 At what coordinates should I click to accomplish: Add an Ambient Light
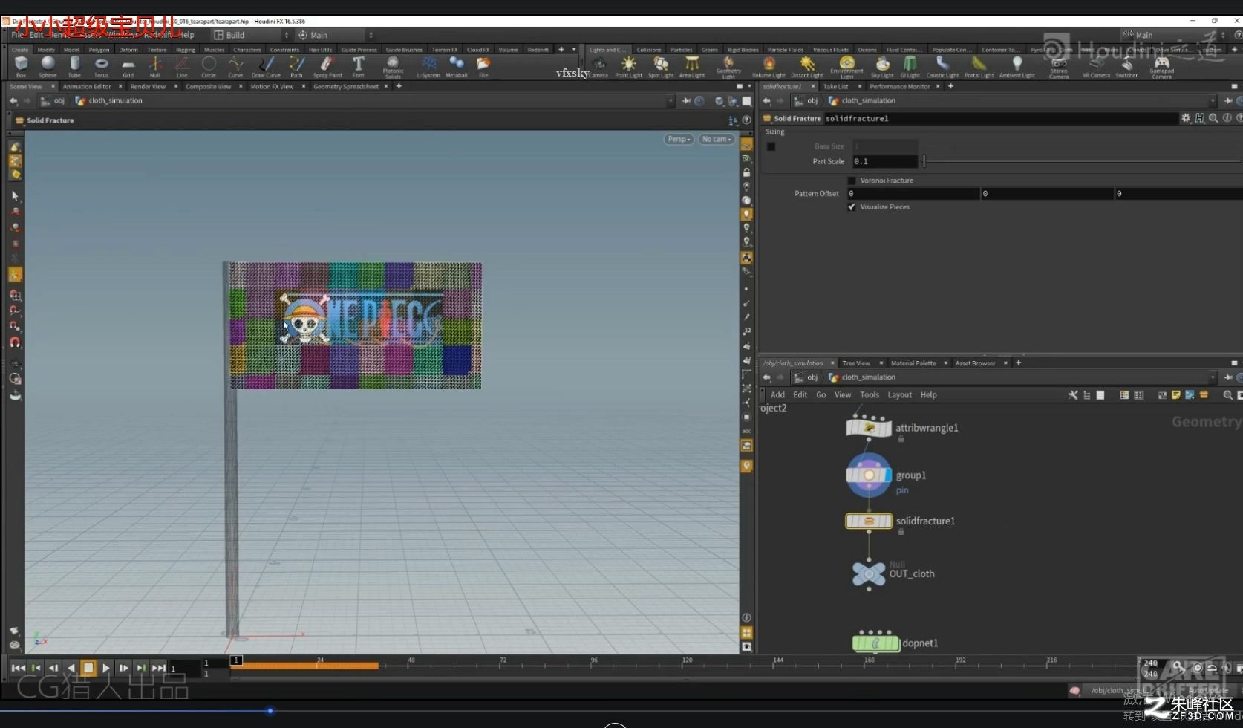(1017, 66)
